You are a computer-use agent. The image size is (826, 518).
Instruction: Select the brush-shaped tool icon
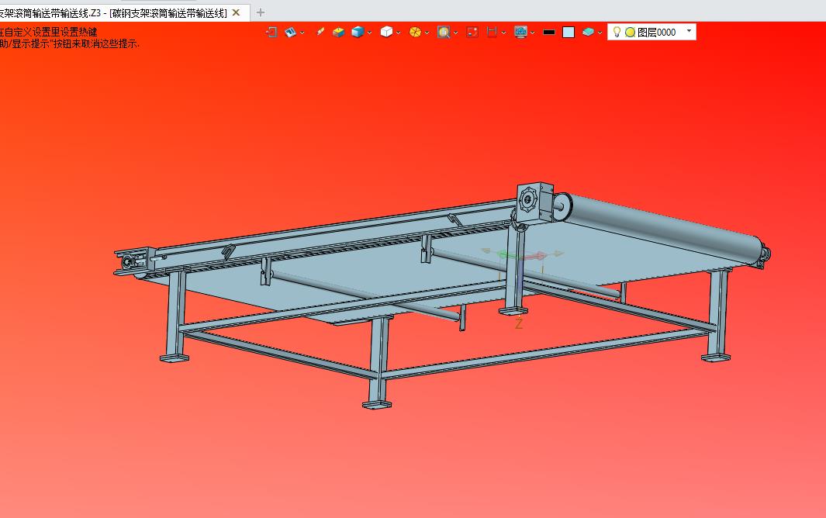point(320,32)
